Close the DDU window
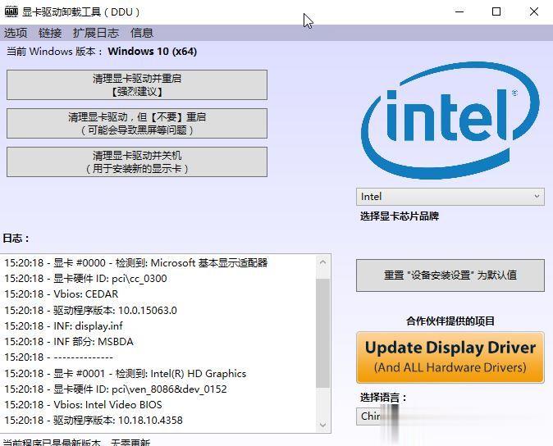Image resolution: width=553 pixels, height=446 pixels. tap(534, 11)
